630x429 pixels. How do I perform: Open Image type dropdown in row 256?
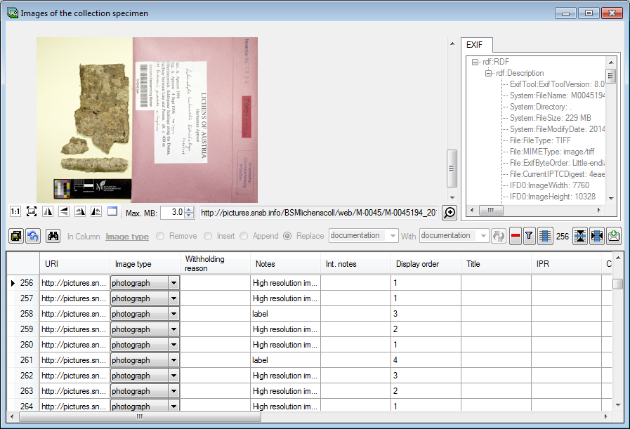(173, 283)
